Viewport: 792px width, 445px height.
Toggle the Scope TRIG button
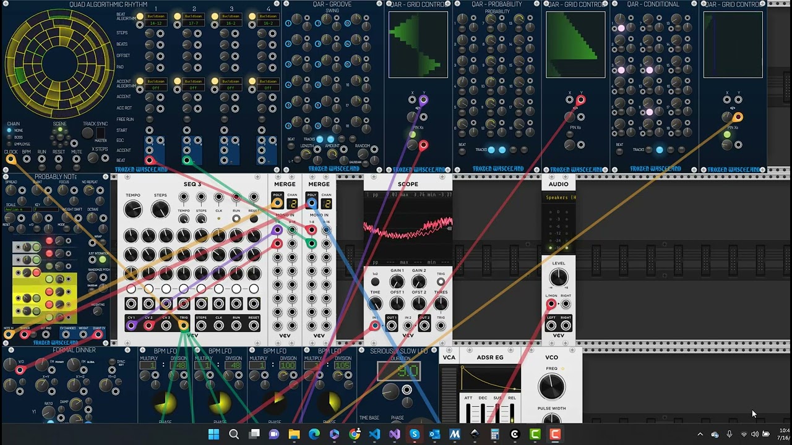pyautogui.click(x=441, y=282)
